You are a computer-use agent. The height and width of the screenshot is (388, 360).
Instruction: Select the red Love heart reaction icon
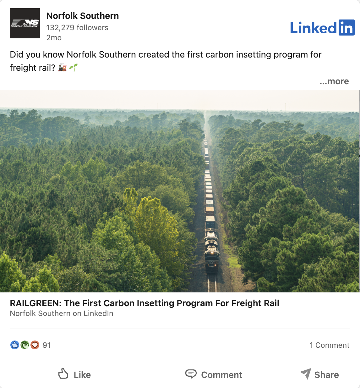pyautogui.click(x=35, y=345)
